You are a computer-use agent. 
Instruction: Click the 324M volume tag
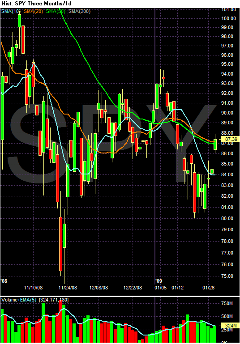coord(231,326)
